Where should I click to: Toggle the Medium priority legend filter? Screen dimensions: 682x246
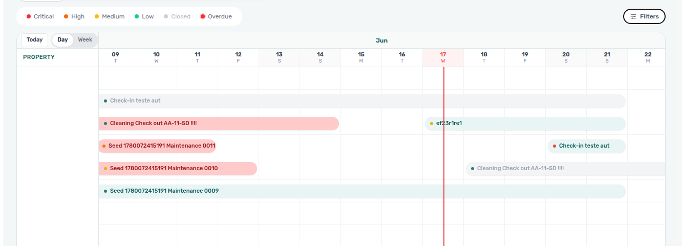point(110,16)
